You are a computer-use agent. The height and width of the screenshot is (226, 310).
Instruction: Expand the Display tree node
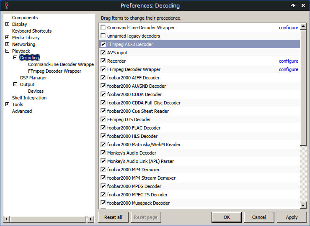point(7,24)
